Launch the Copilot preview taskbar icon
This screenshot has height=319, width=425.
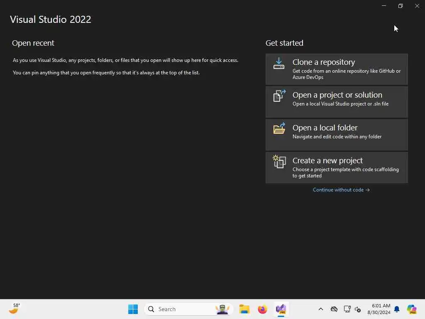tap(412, 309)
